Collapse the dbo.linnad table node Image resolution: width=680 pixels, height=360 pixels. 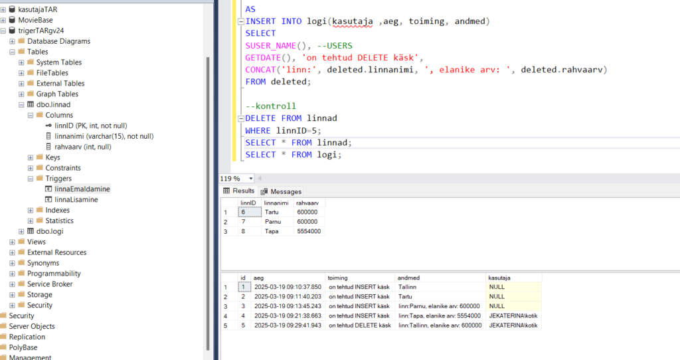click(x=21, y=104)
